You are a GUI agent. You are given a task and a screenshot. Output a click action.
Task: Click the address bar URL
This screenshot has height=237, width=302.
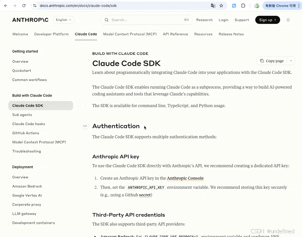tap(78, 6)
